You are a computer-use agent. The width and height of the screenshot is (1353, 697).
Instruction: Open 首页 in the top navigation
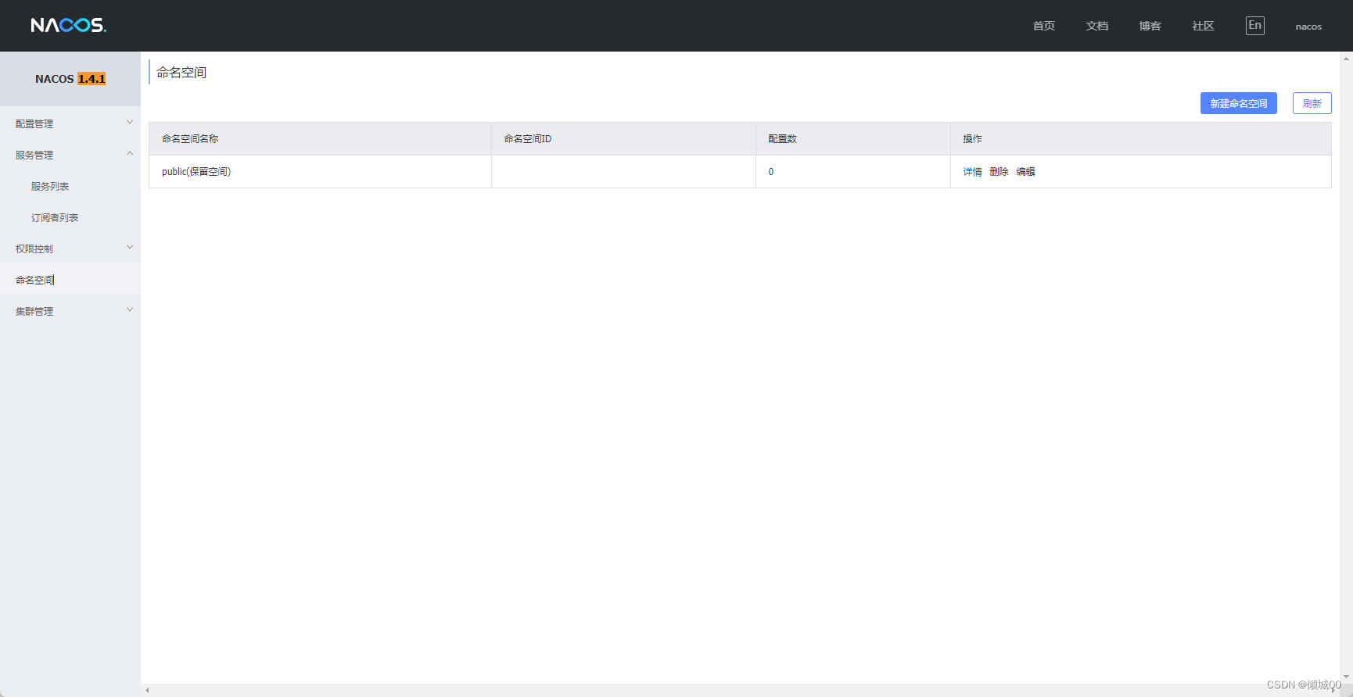coord(1043,26)
